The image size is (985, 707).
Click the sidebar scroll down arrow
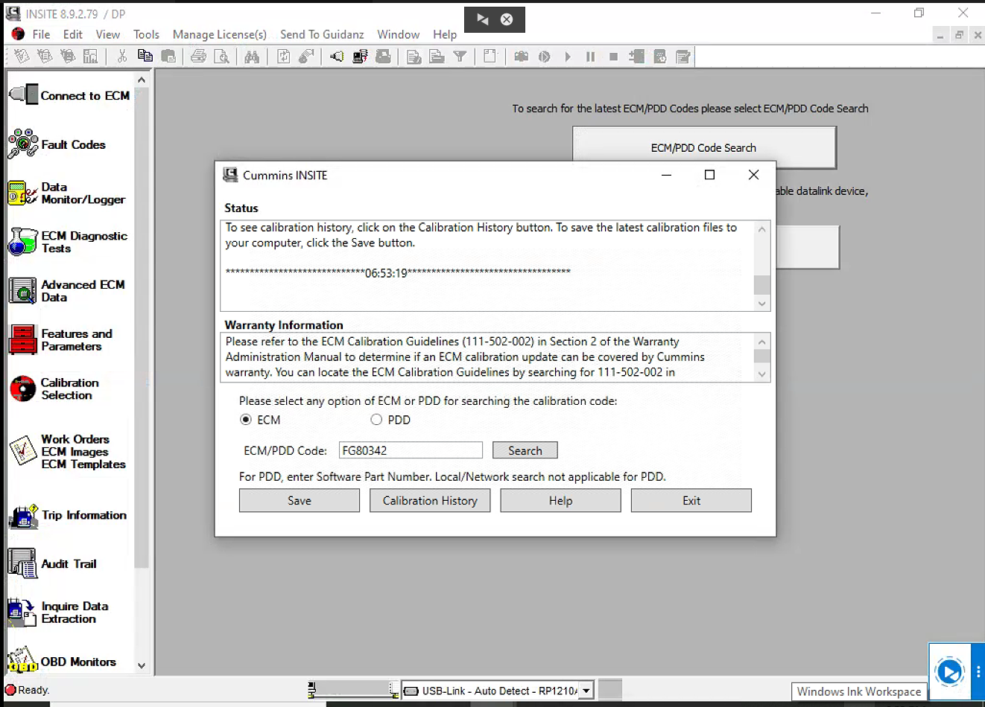point(142,666)
